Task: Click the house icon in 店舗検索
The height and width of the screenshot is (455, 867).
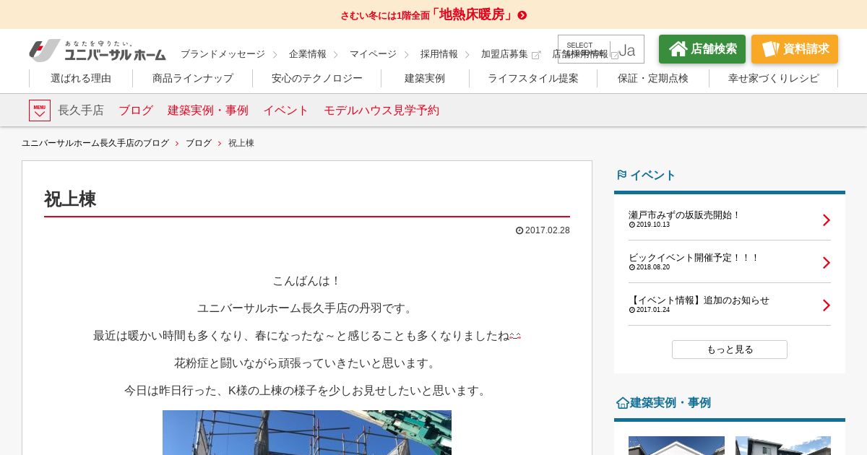Action: 678,49
